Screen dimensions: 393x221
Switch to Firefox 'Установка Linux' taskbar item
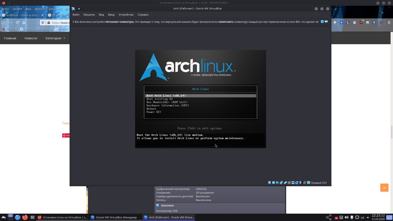point(62,217)
